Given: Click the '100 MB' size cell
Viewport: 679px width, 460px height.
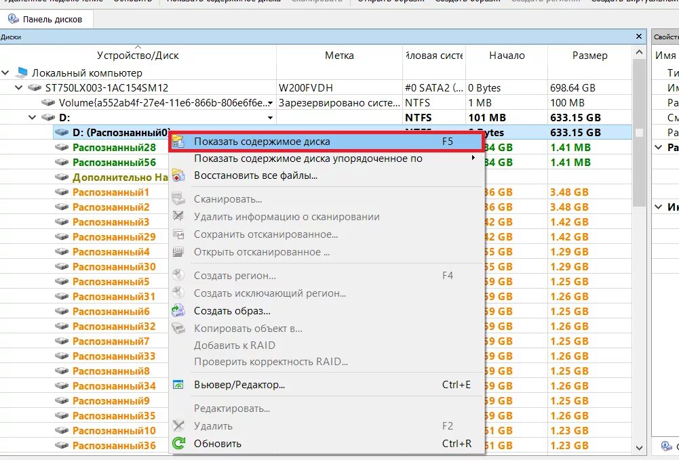Looking at the screenshot, I should coord(567,103).
